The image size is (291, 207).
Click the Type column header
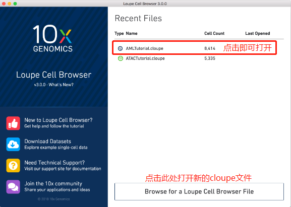[x=119, y=33]
